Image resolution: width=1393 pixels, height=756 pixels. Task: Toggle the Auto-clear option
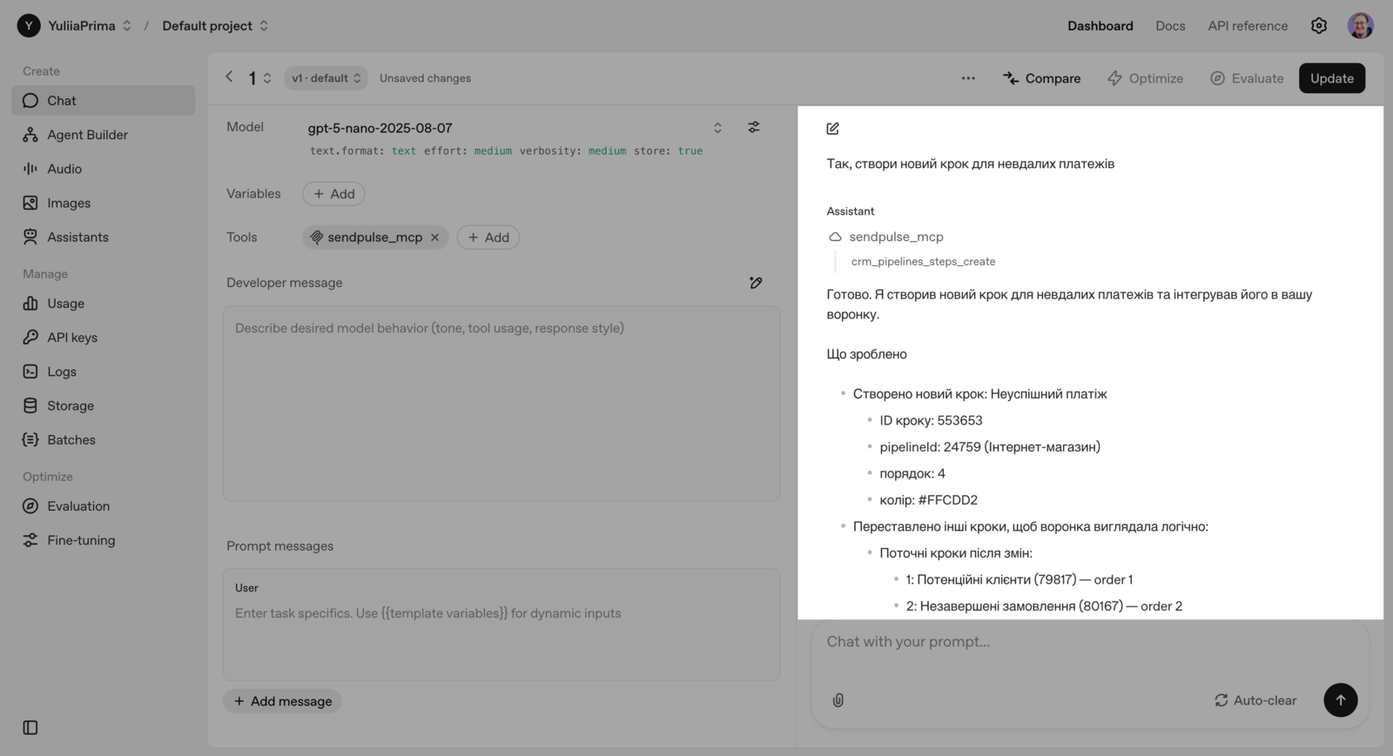point(1255,700)
